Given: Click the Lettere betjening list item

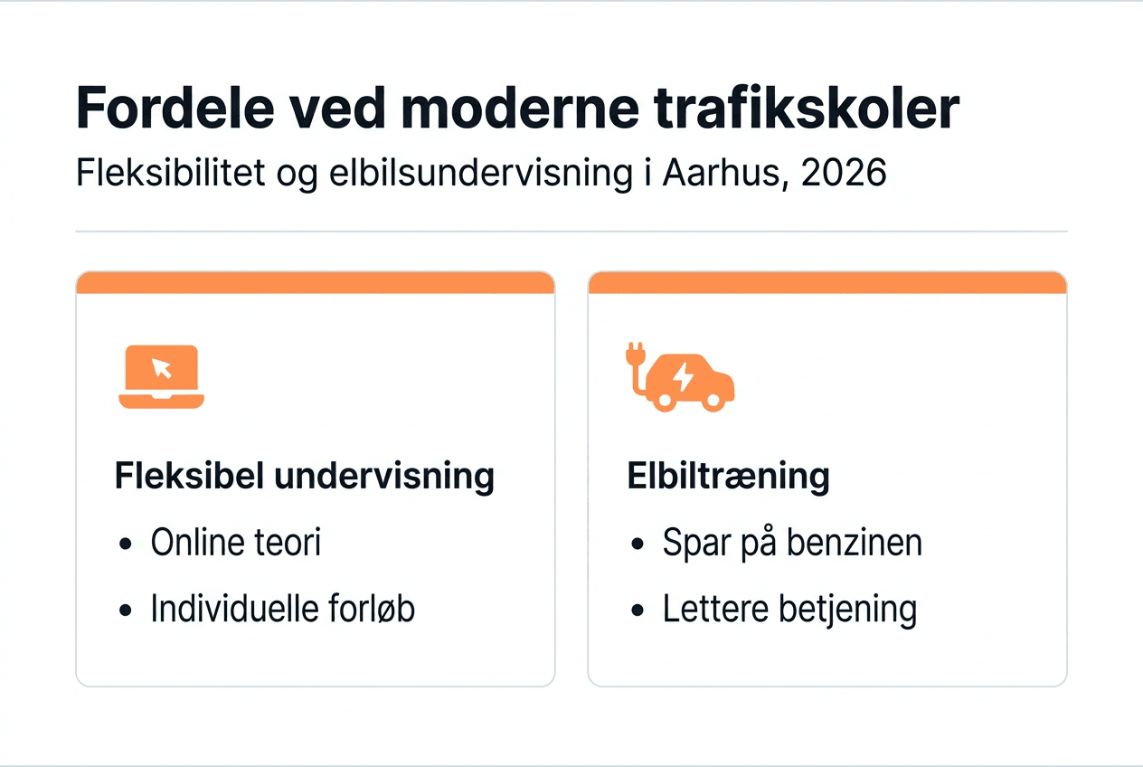Looking at the screenshot, I should 789,610.
